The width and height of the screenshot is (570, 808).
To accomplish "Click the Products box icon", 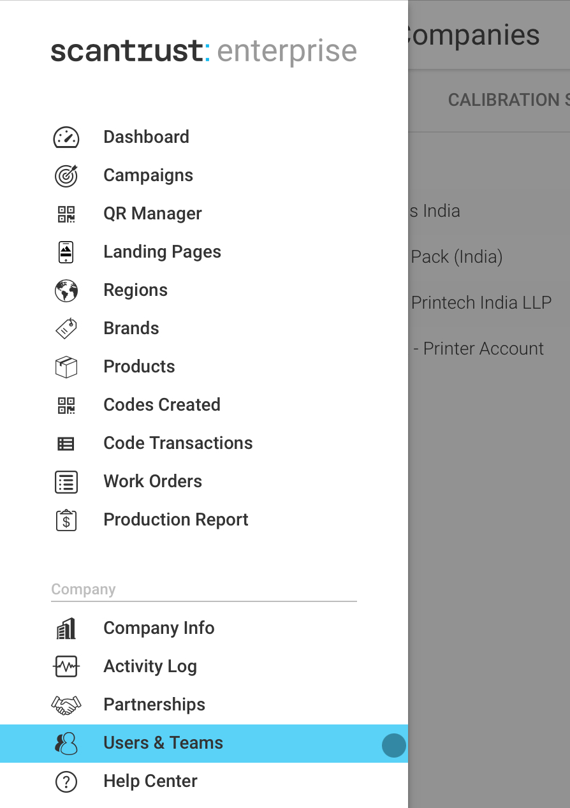I will [66, 367].
